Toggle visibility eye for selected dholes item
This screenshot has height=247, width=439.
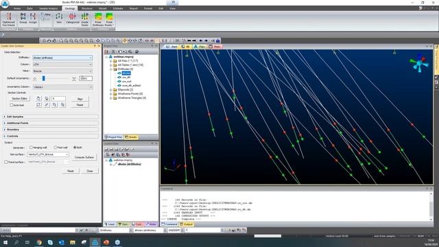(119, 73)
